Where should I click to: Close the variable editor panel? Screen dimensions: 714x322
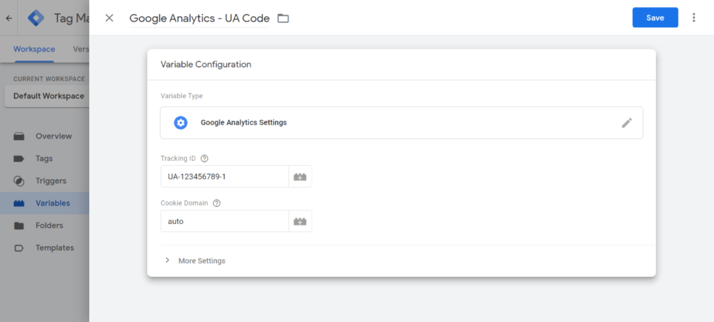(109, 17)
